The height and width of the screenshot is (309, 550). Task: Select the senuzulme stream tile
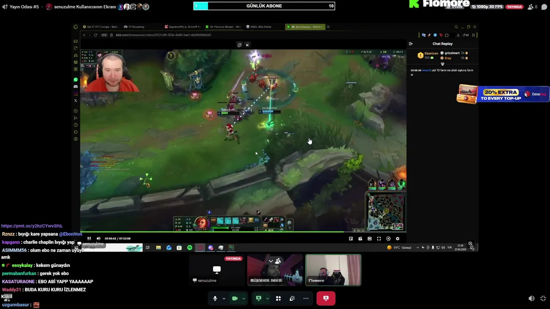pyautogui.click(x=217, y=270)
